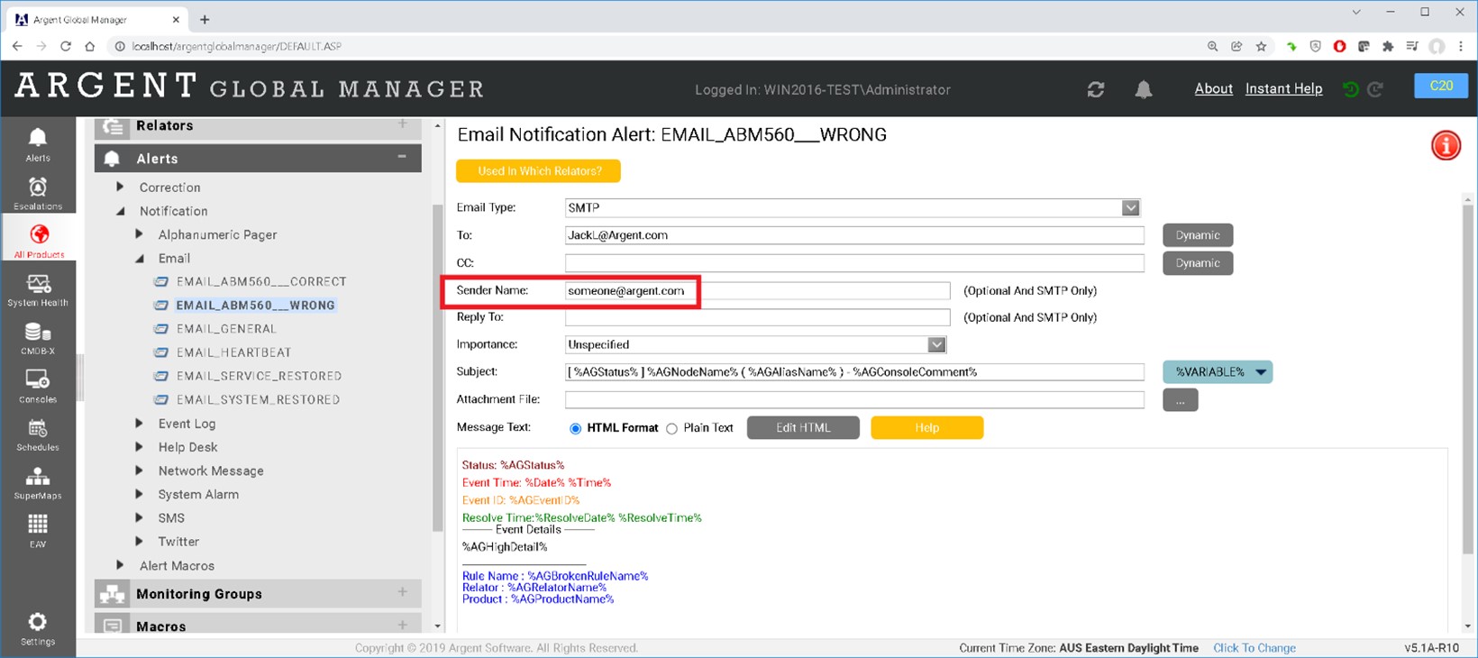Click the refresh icon in header
1478x658 pixels.
click(x=1095, y=89)
